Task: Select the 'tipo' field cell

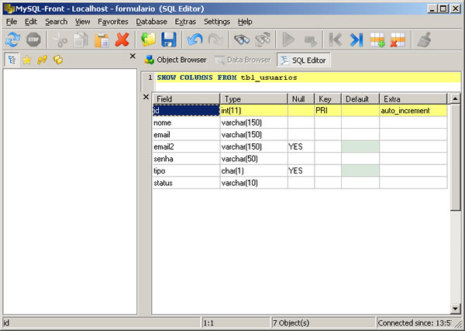Action: point(186,171)
